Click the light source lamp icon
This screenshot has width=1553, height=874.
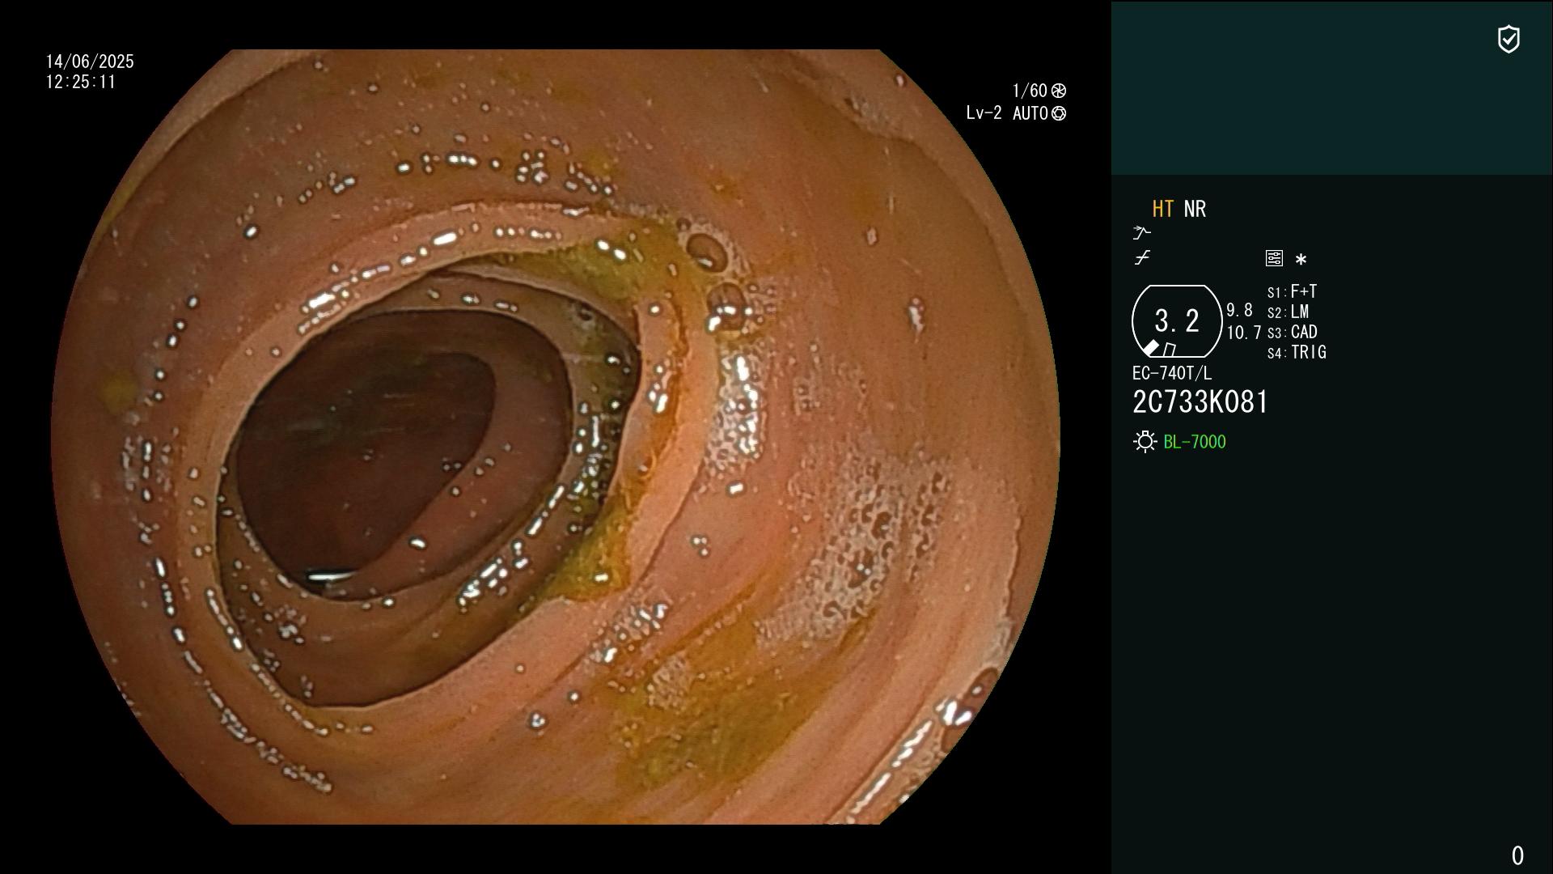coord(1145,442)
